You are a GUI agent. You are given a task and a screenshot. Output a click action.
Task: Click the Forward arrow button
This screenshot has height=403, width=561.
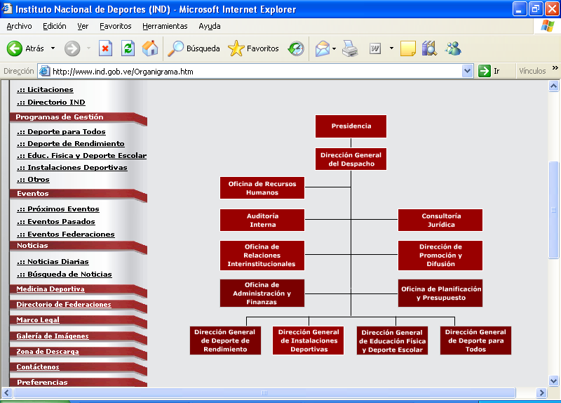72,48
